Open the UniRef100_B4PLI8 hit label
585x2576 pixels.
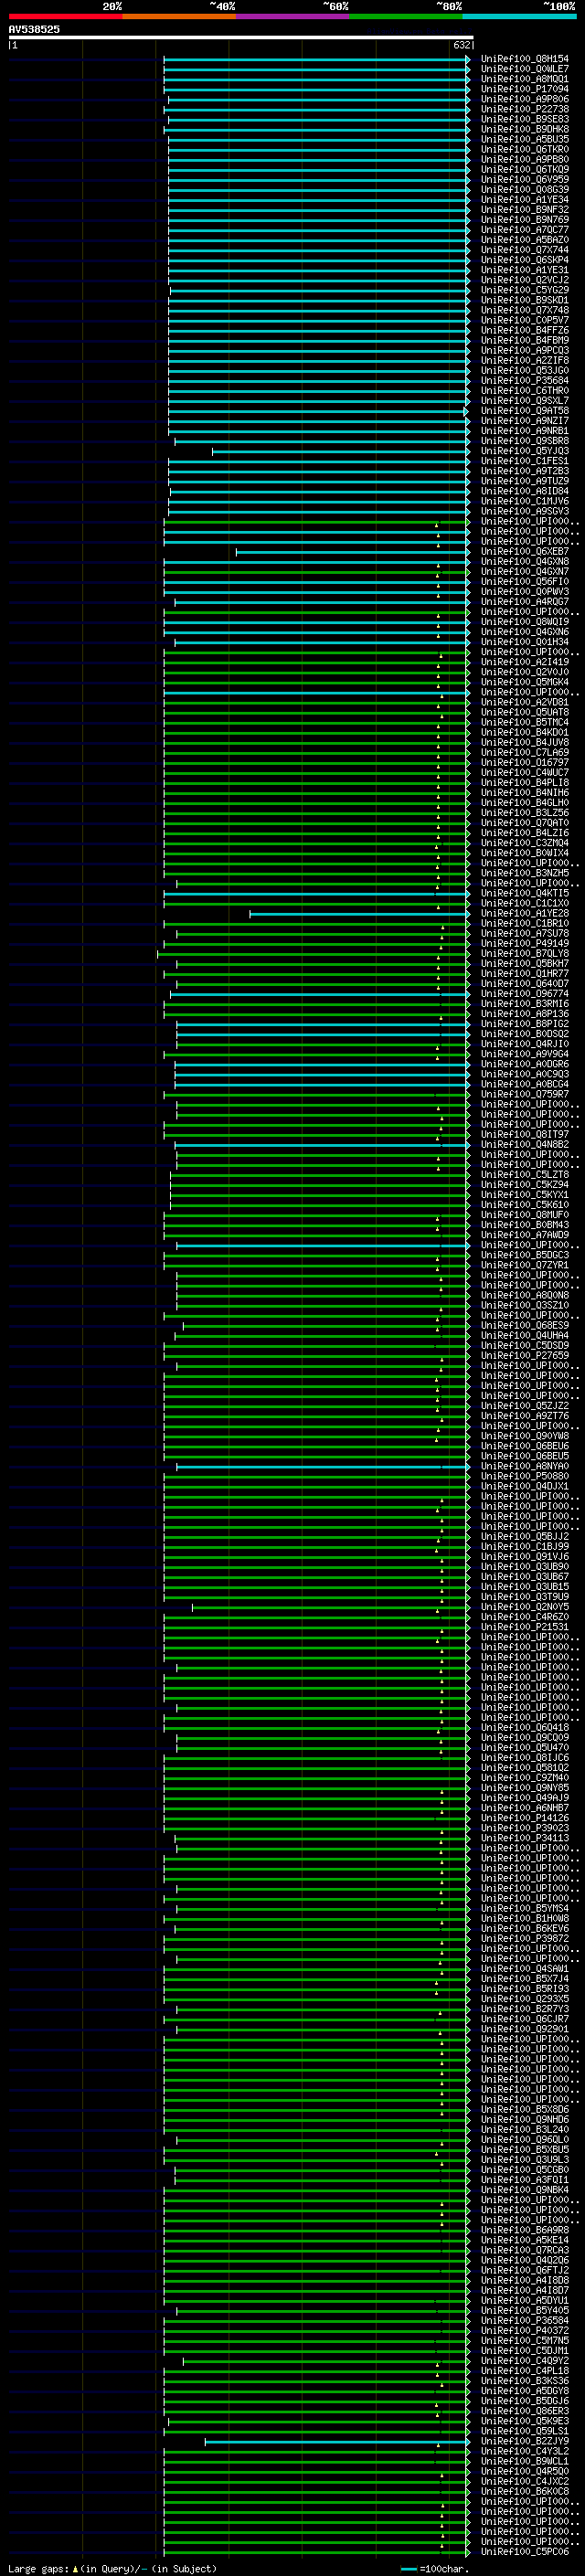525,783
